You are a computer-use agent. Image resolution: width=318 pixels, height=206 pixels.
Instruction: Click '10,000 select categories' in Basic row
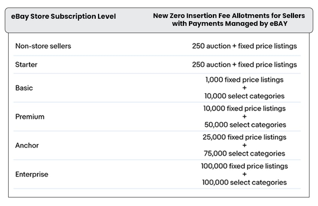point(244,96)
